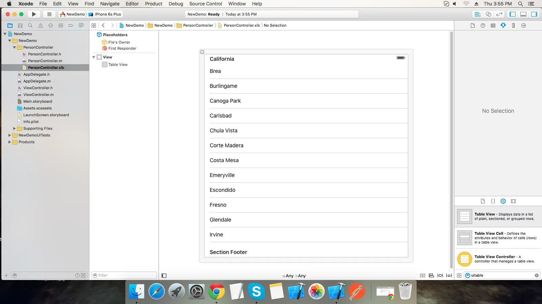The image size is (542, 304).
Task: Select Table View in the document outline
Action: [118, 65]
